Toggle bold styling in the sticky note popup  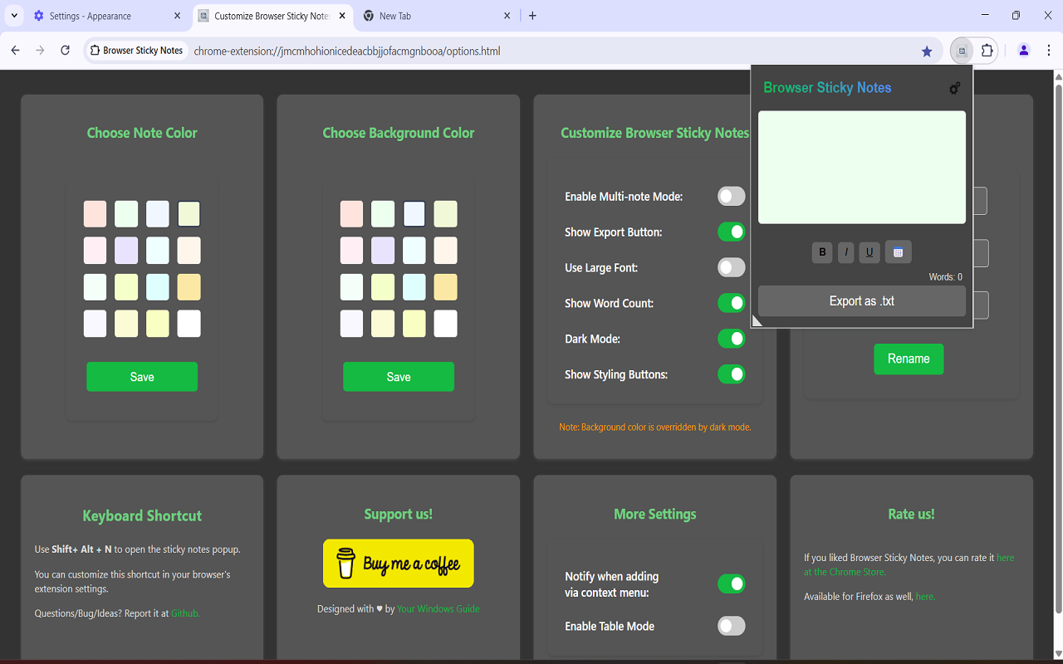coord(822,252)
